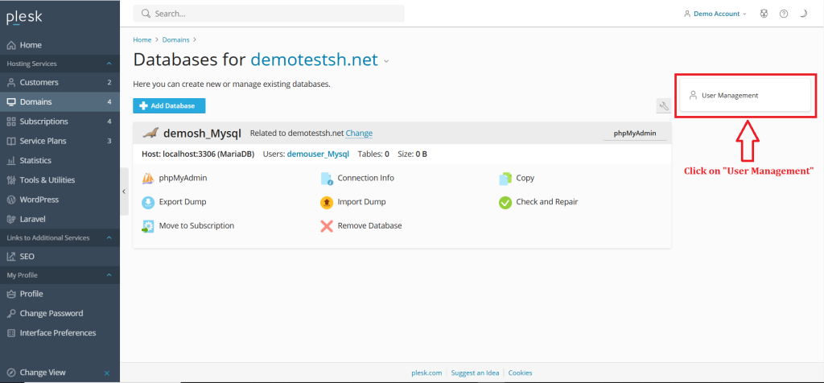Collapse Links to Additional Services section
The height and width of the screenshot is (383, 824).
(109, 237)
